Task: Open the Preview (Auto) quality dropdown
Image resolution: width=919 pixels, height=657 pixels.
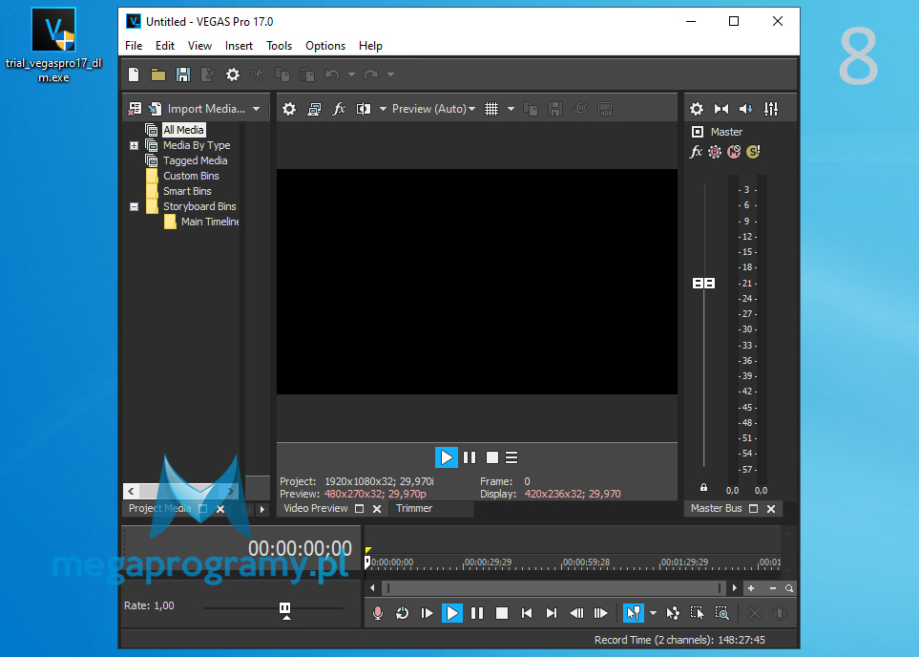Action: coord(433,109)
